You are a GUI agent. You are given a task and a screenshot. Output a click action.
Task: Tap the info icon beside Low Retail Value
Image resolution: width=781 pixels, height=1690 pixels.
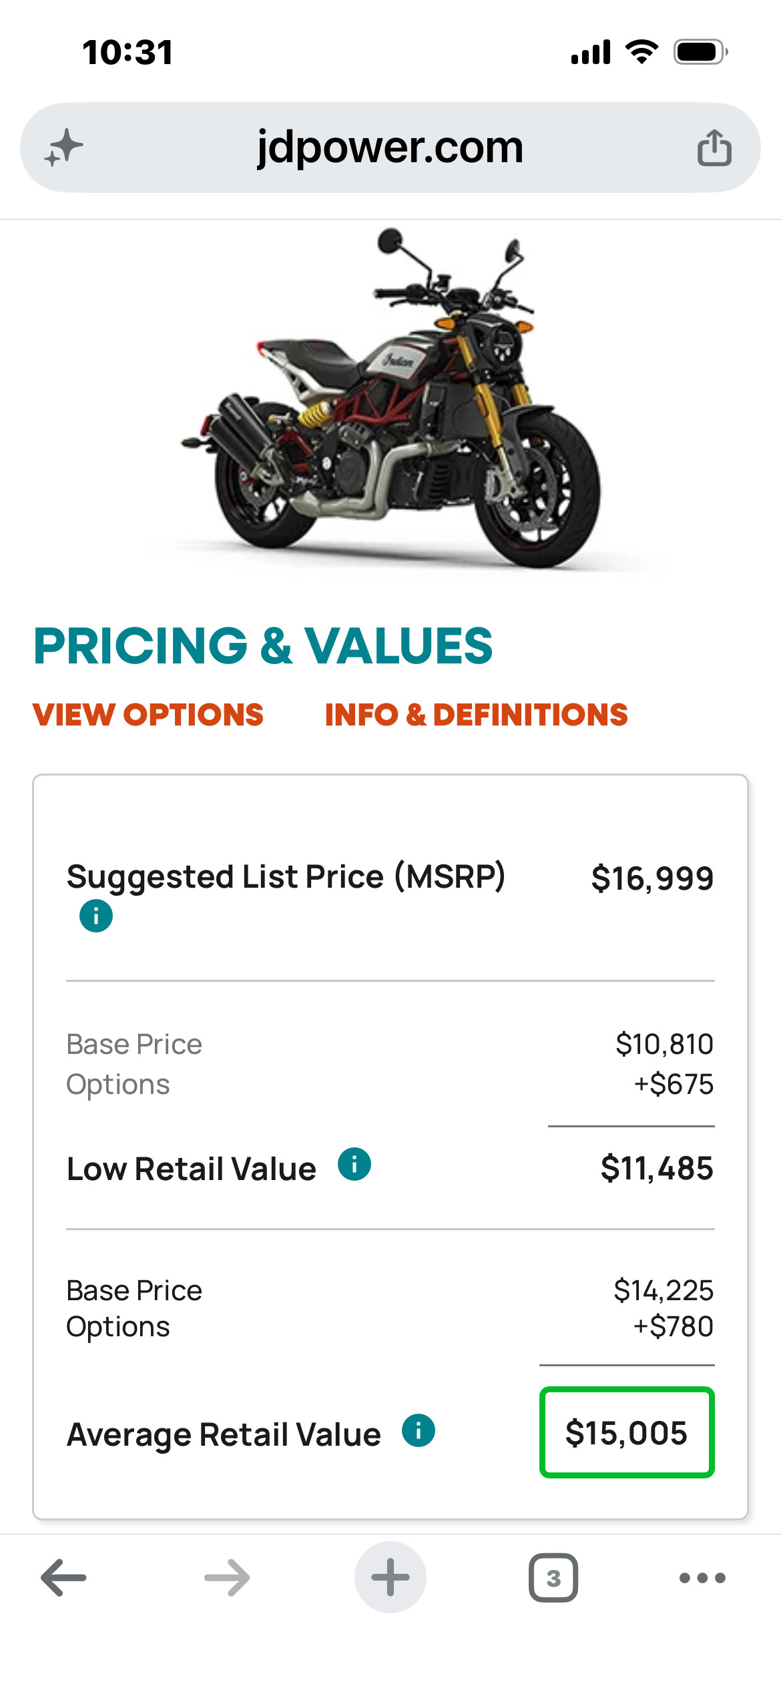(x=354, y=1164)
